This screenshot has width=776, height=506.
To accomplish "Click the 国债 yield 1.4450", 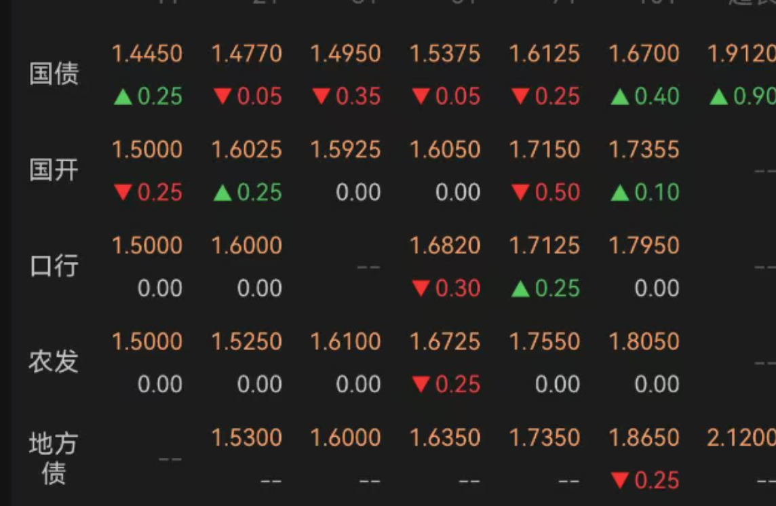I will click(x=147, y=54).
